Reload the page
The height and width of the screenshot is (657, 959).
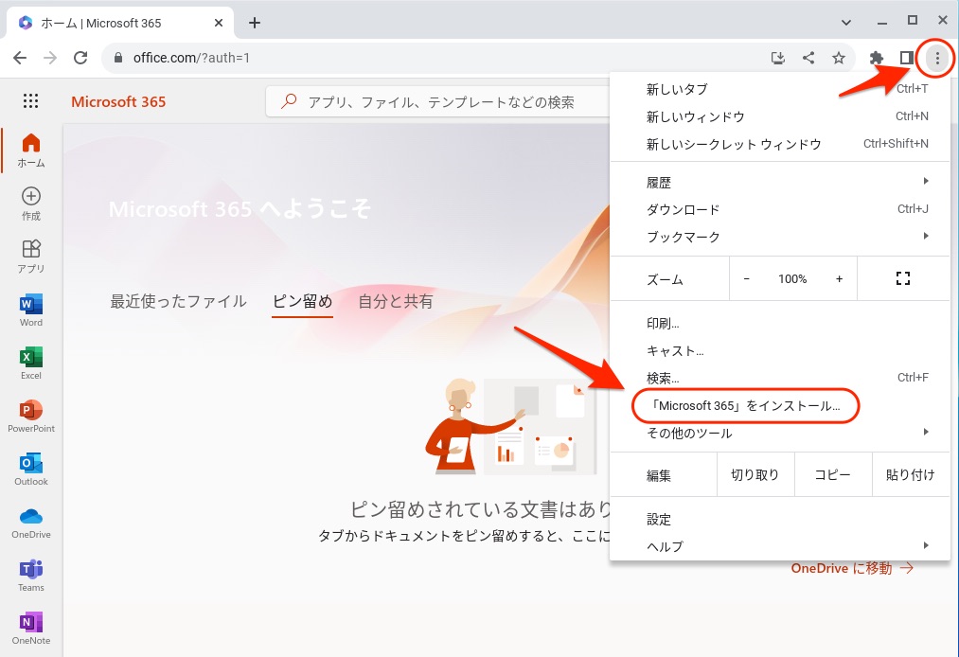tap(80, 58)
